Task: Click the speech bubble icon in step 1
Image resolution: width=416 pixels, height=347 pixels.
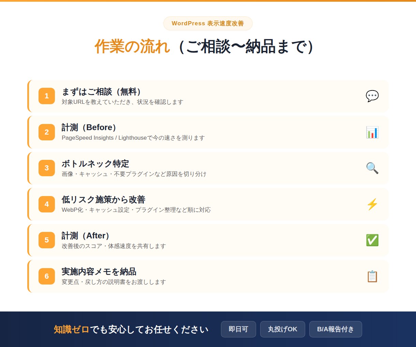Action: pyautogui.click(x=372, y=96)
